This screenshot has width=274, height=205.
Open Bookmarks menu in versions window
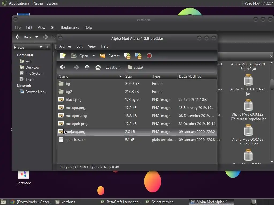[x=70, y=27]
